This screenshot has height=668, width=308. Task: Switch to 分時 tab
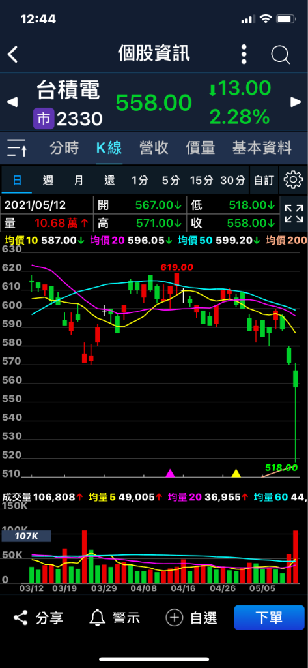point(64,148)
